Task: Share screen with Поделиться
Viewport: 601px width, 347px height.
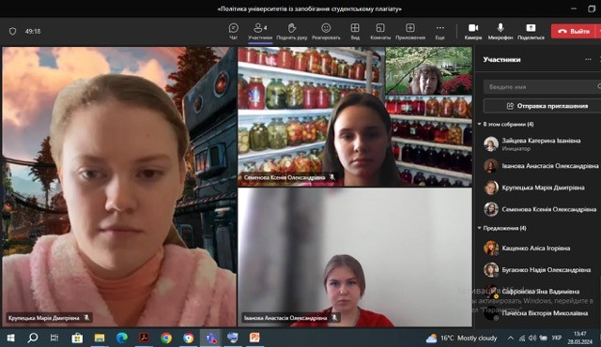Action: coord(531,31)
